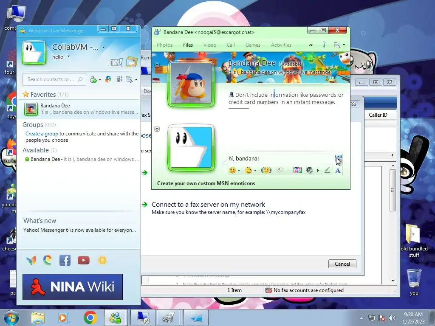The width and height of the screenshot is (435, 326).
Task: Click the sun weather icon in Messenger footer
Action: 102,260
